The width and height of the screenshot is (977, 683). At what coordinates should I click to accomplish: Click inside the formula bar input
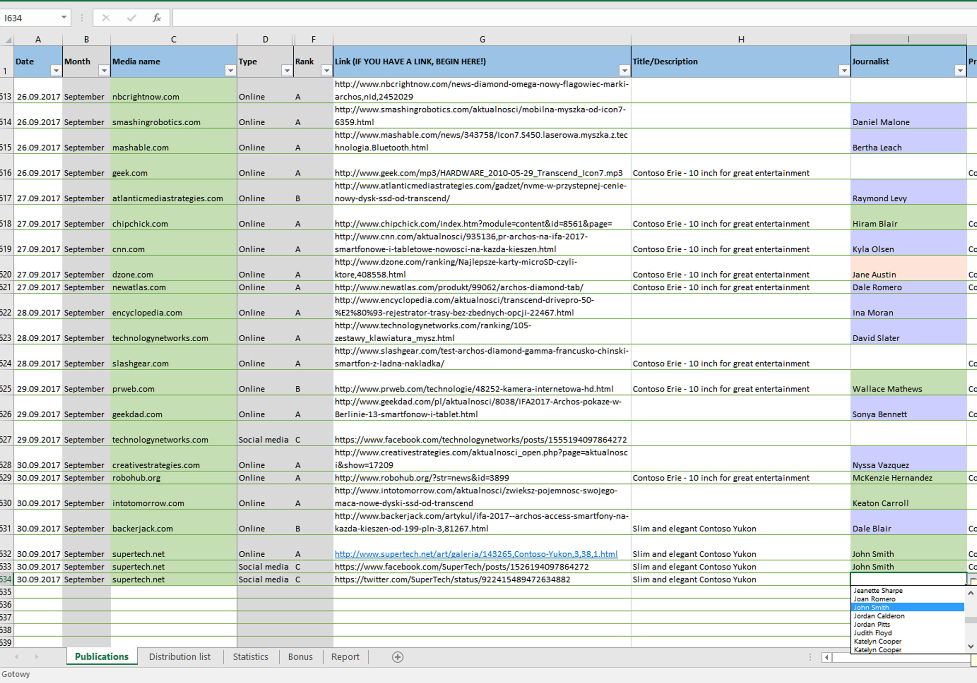click(x=553, y=18)
